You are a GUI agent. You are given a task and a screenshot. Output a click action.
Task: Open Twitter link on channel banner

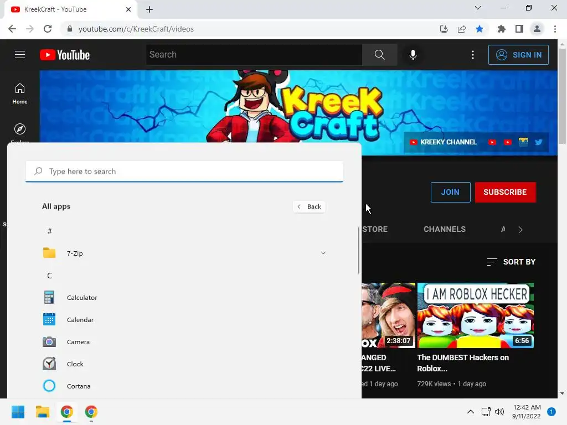click(x=538, y=142)
